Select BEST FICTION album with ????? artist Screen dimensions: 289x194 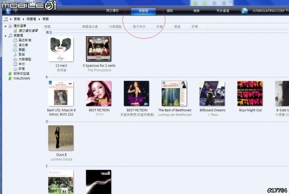point(98,94)
